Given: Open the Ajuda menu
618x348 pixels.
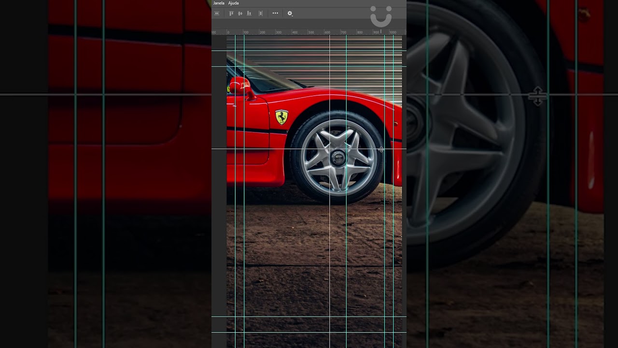Looking at the screenshot, I should tap(233, 3).
